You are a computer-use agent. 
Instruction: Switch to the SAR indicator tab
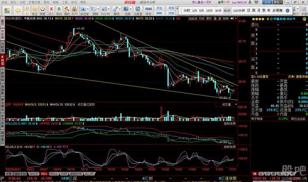(64, 174)
